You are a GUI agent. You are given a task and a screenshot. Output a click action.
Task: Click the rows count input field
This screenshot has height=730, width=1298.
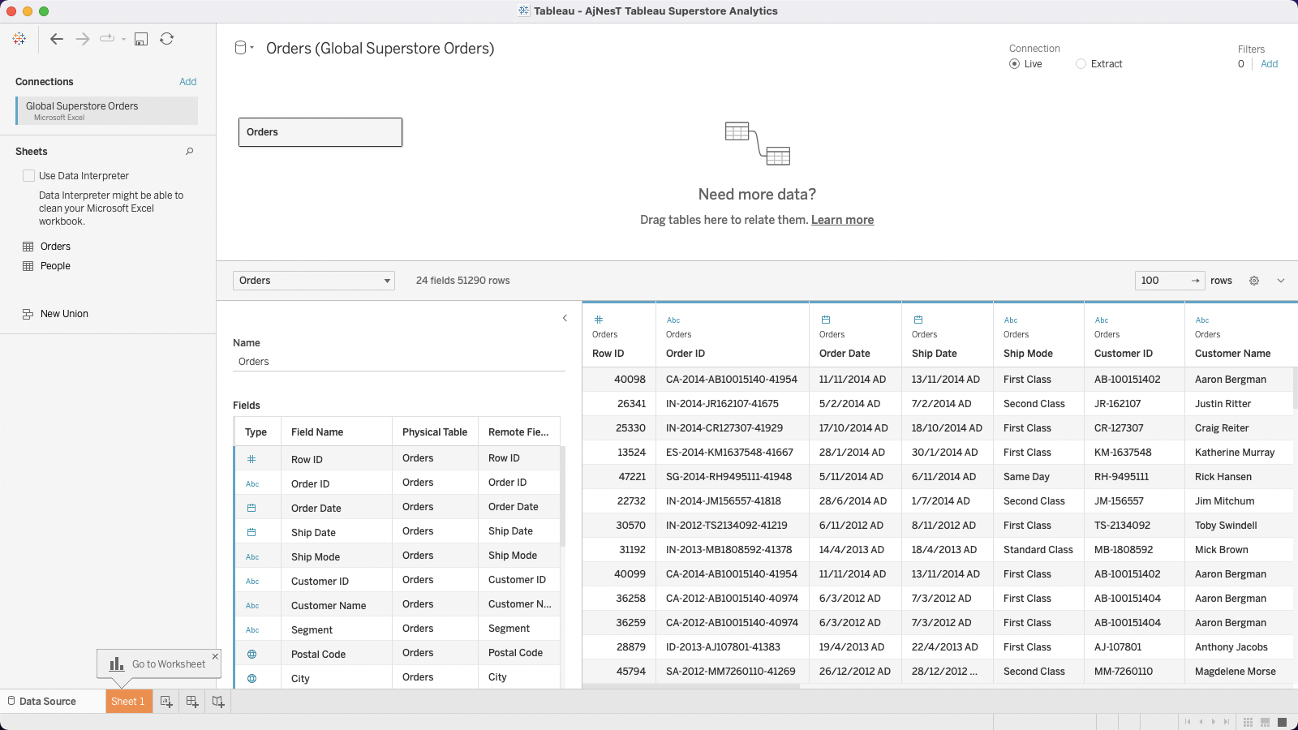click(1160, 281)
